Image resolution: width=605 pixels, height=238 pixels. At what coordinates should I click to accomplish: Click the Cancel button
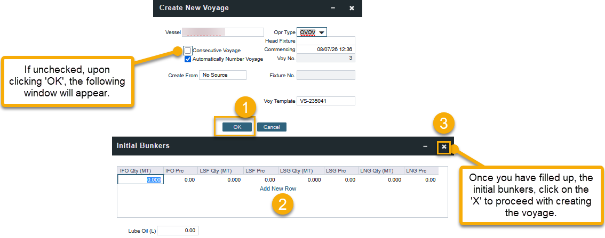coord(272,127)
